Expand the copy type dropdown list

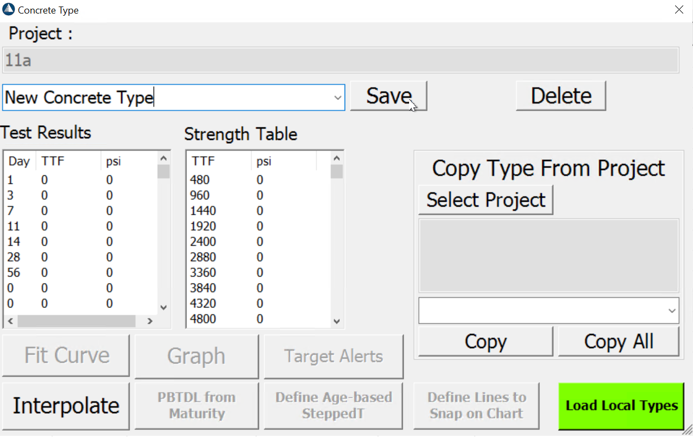click(672, 311)
